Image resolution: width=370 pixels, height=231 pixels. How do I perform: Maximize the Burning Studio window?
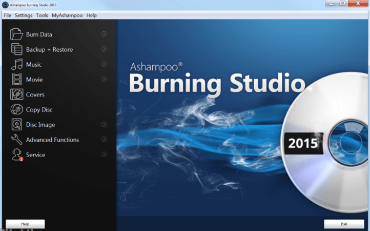(342, 3)
